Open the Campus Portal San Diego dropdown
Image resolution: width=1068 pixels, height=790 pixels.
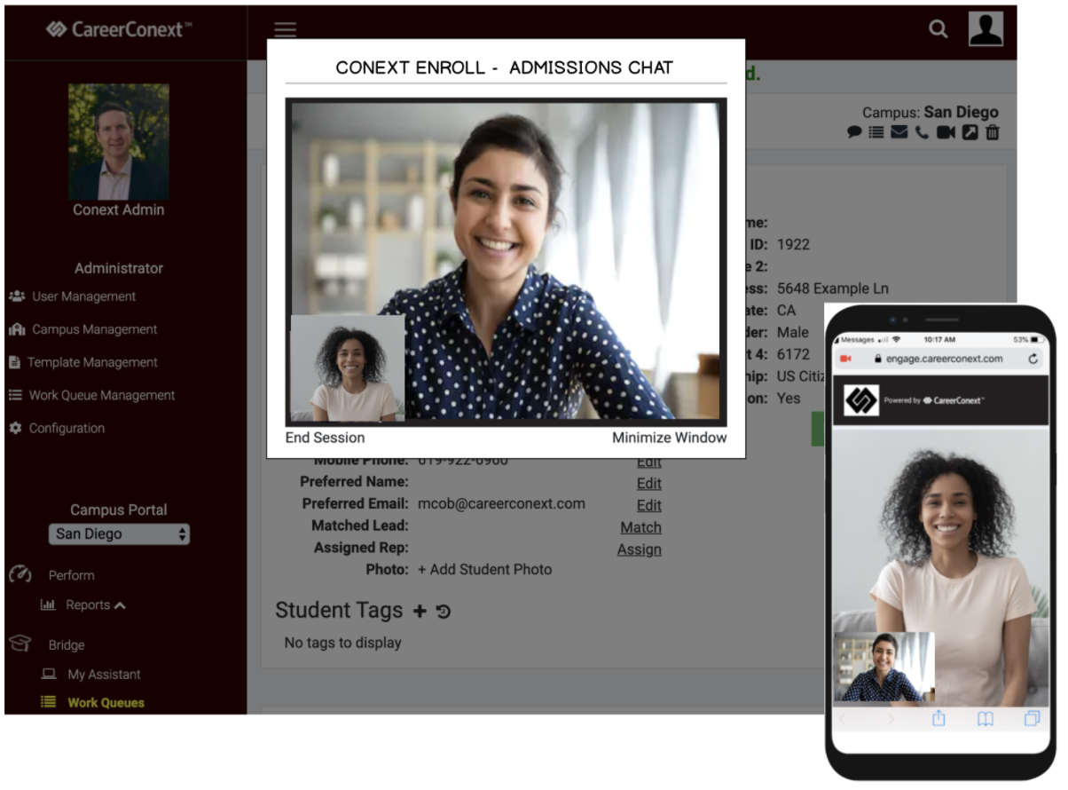[x=119, y=533]
